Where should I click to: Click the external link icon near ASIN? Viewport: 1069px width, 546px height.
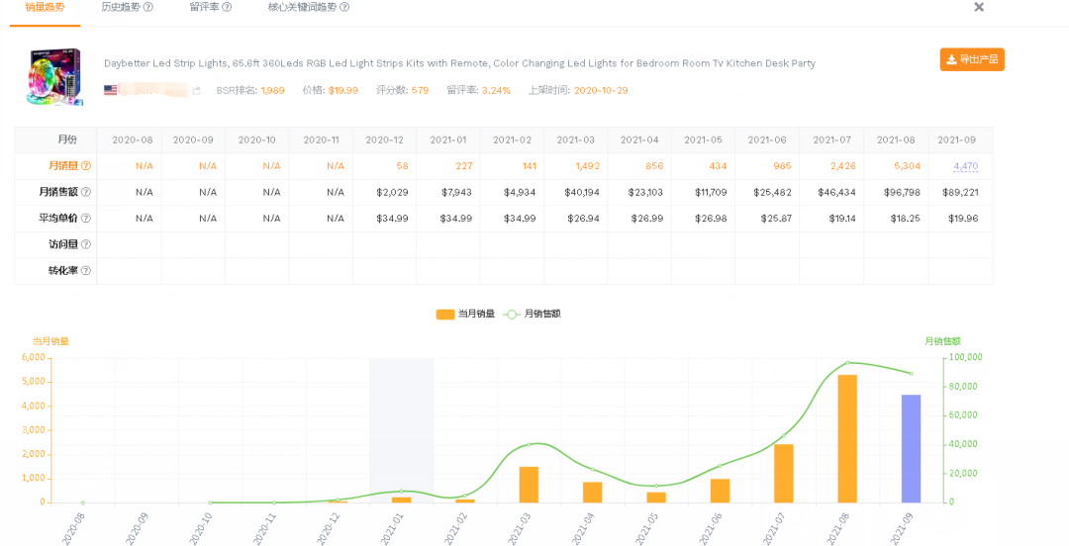pyautogui.click(x=196, y=90)
